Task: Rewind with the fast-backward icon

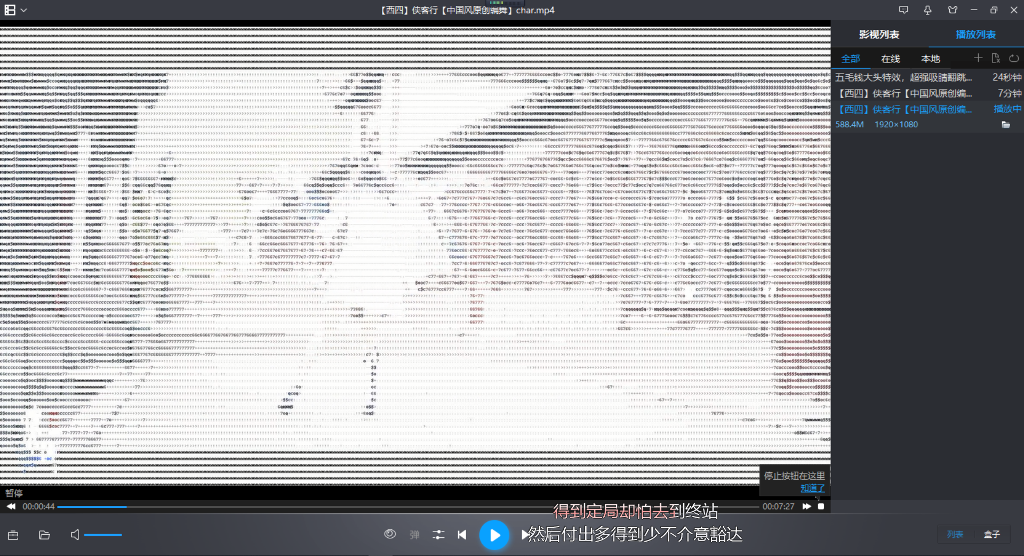Action: [x=11, y=506]
